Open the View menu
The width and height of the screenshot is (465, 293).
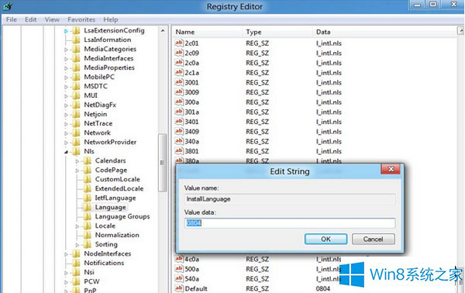(x=52, y=19)
